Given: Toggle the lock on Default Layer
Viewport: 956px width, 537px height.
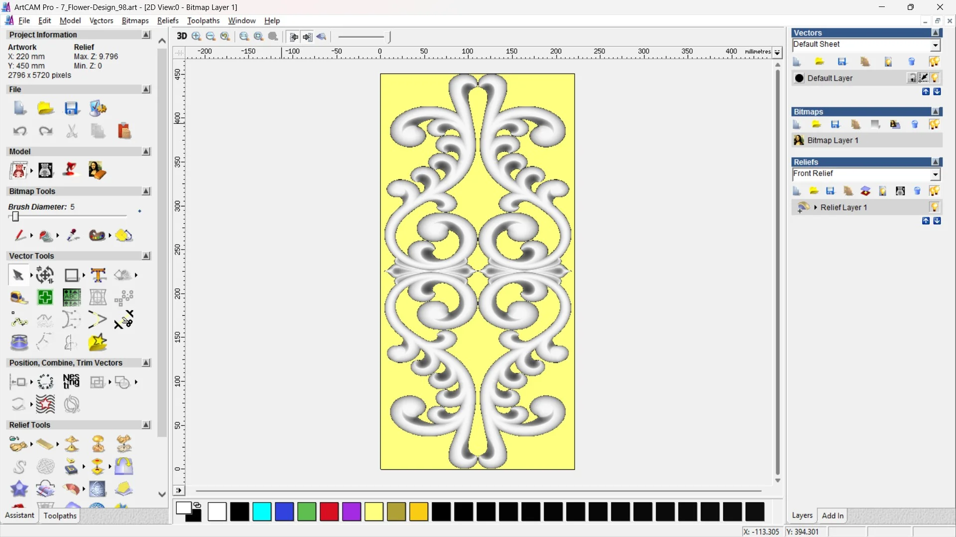Looking at the screenshot, I should [912, 78].
